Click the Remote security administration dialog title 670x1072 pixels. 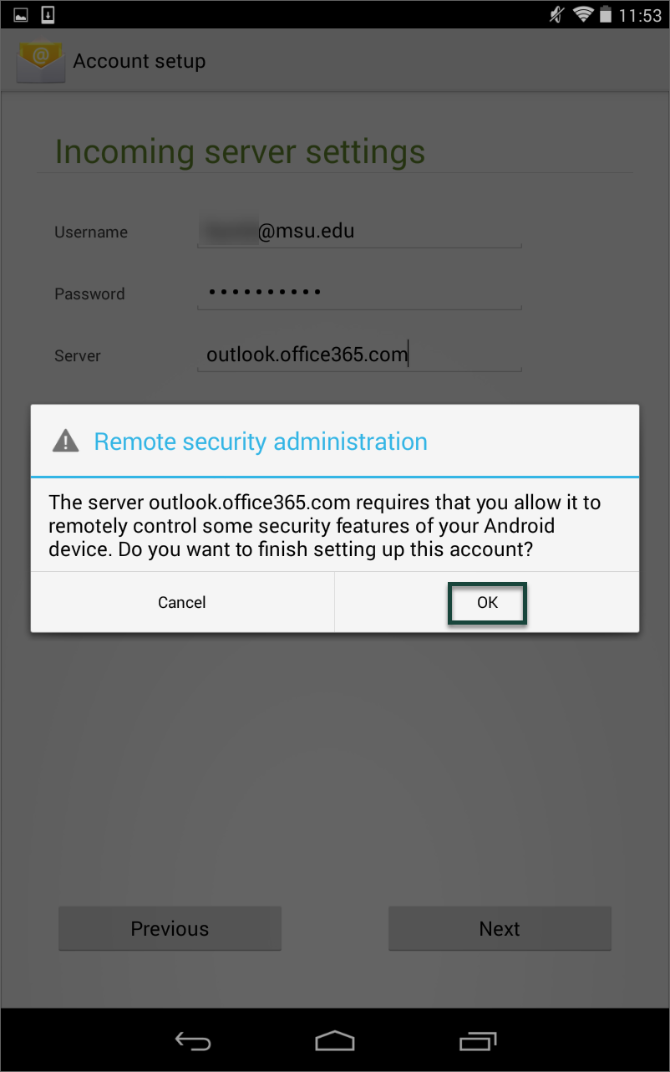[261, 442]
